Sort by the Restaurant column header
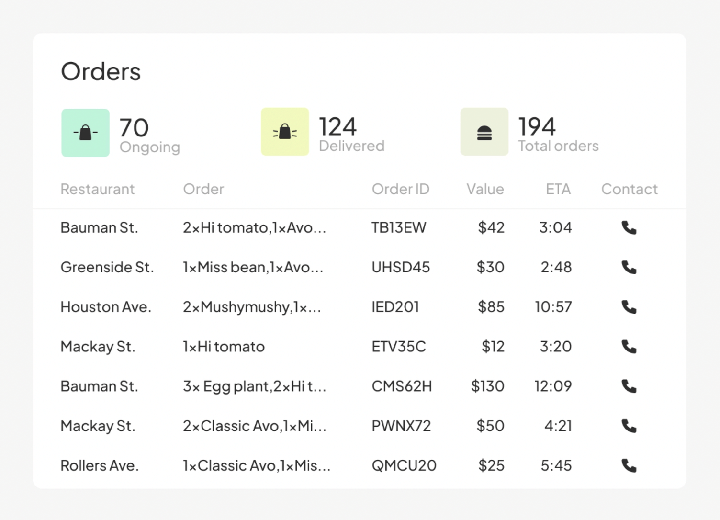Image resolution: width=720 pixels, height=520 pixels. pyautogui.click(x=97, y=189)
